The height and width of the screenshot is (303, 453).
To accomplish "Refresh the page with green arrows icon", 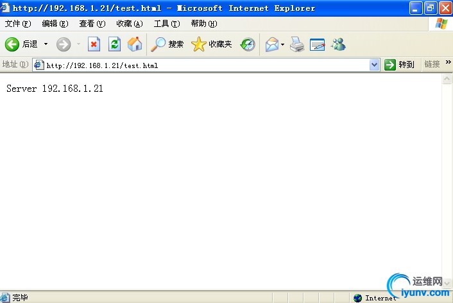I will 114,44.
